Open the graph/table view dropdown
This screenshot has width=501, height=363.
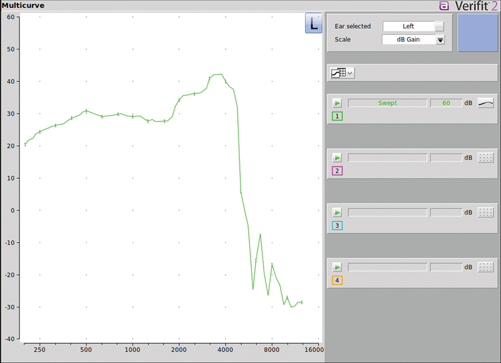(x=342, y=73)
